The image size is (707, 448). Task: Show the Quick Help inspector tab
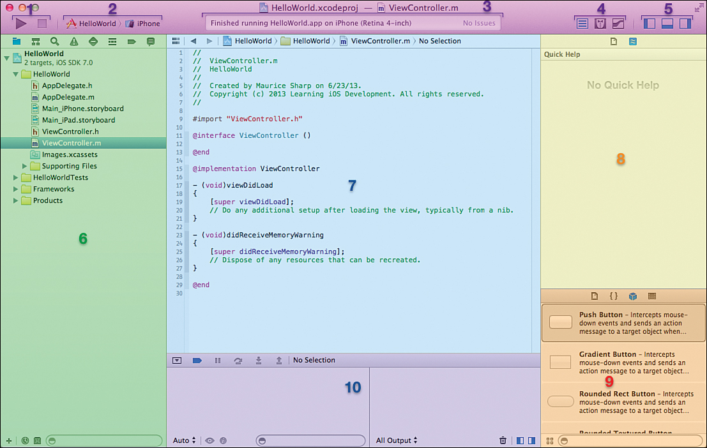pyautogui.click(x=633, y=41)
